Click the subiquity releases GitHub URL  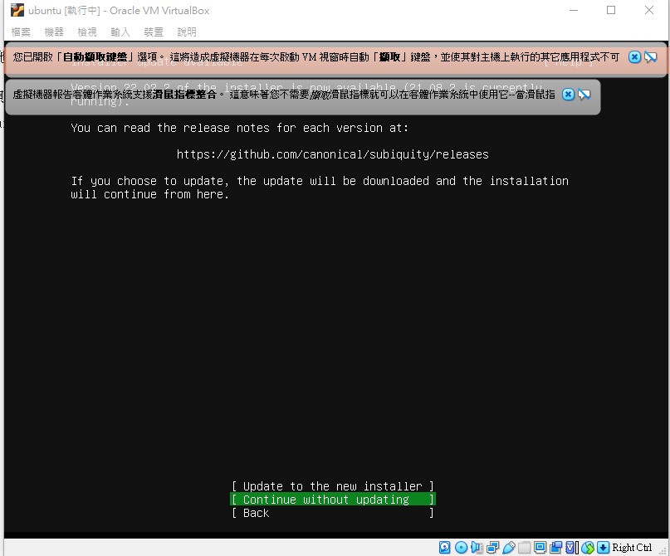[x=332, y=154]
